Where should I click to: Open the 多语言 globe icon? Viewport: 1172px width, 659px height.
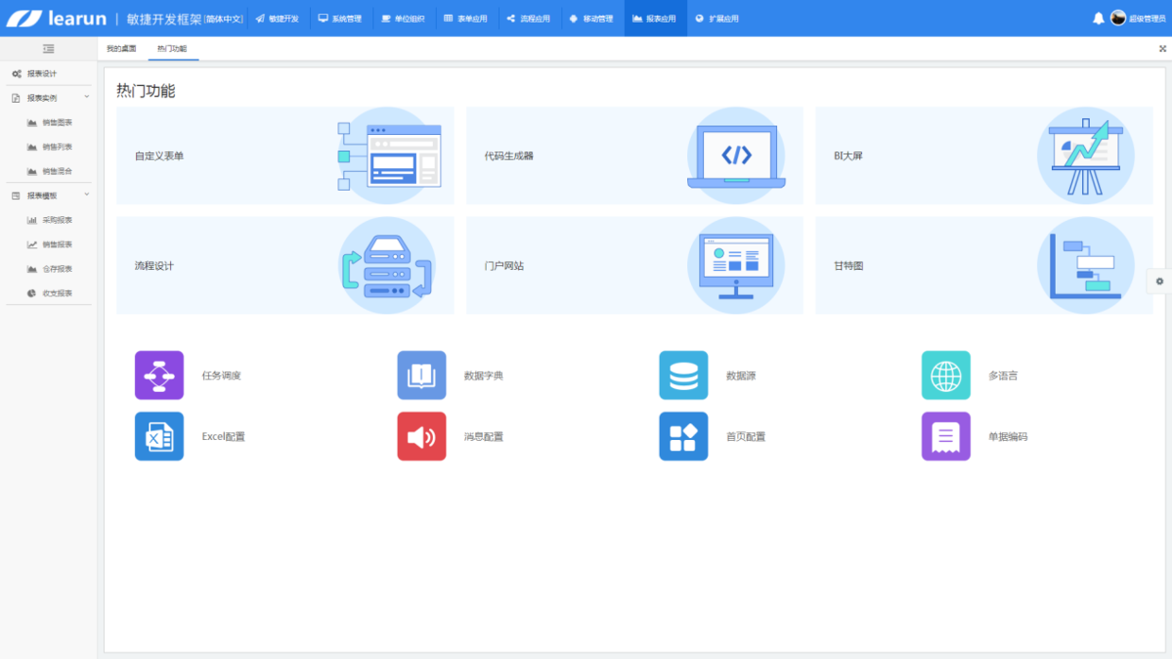[945, 376]
